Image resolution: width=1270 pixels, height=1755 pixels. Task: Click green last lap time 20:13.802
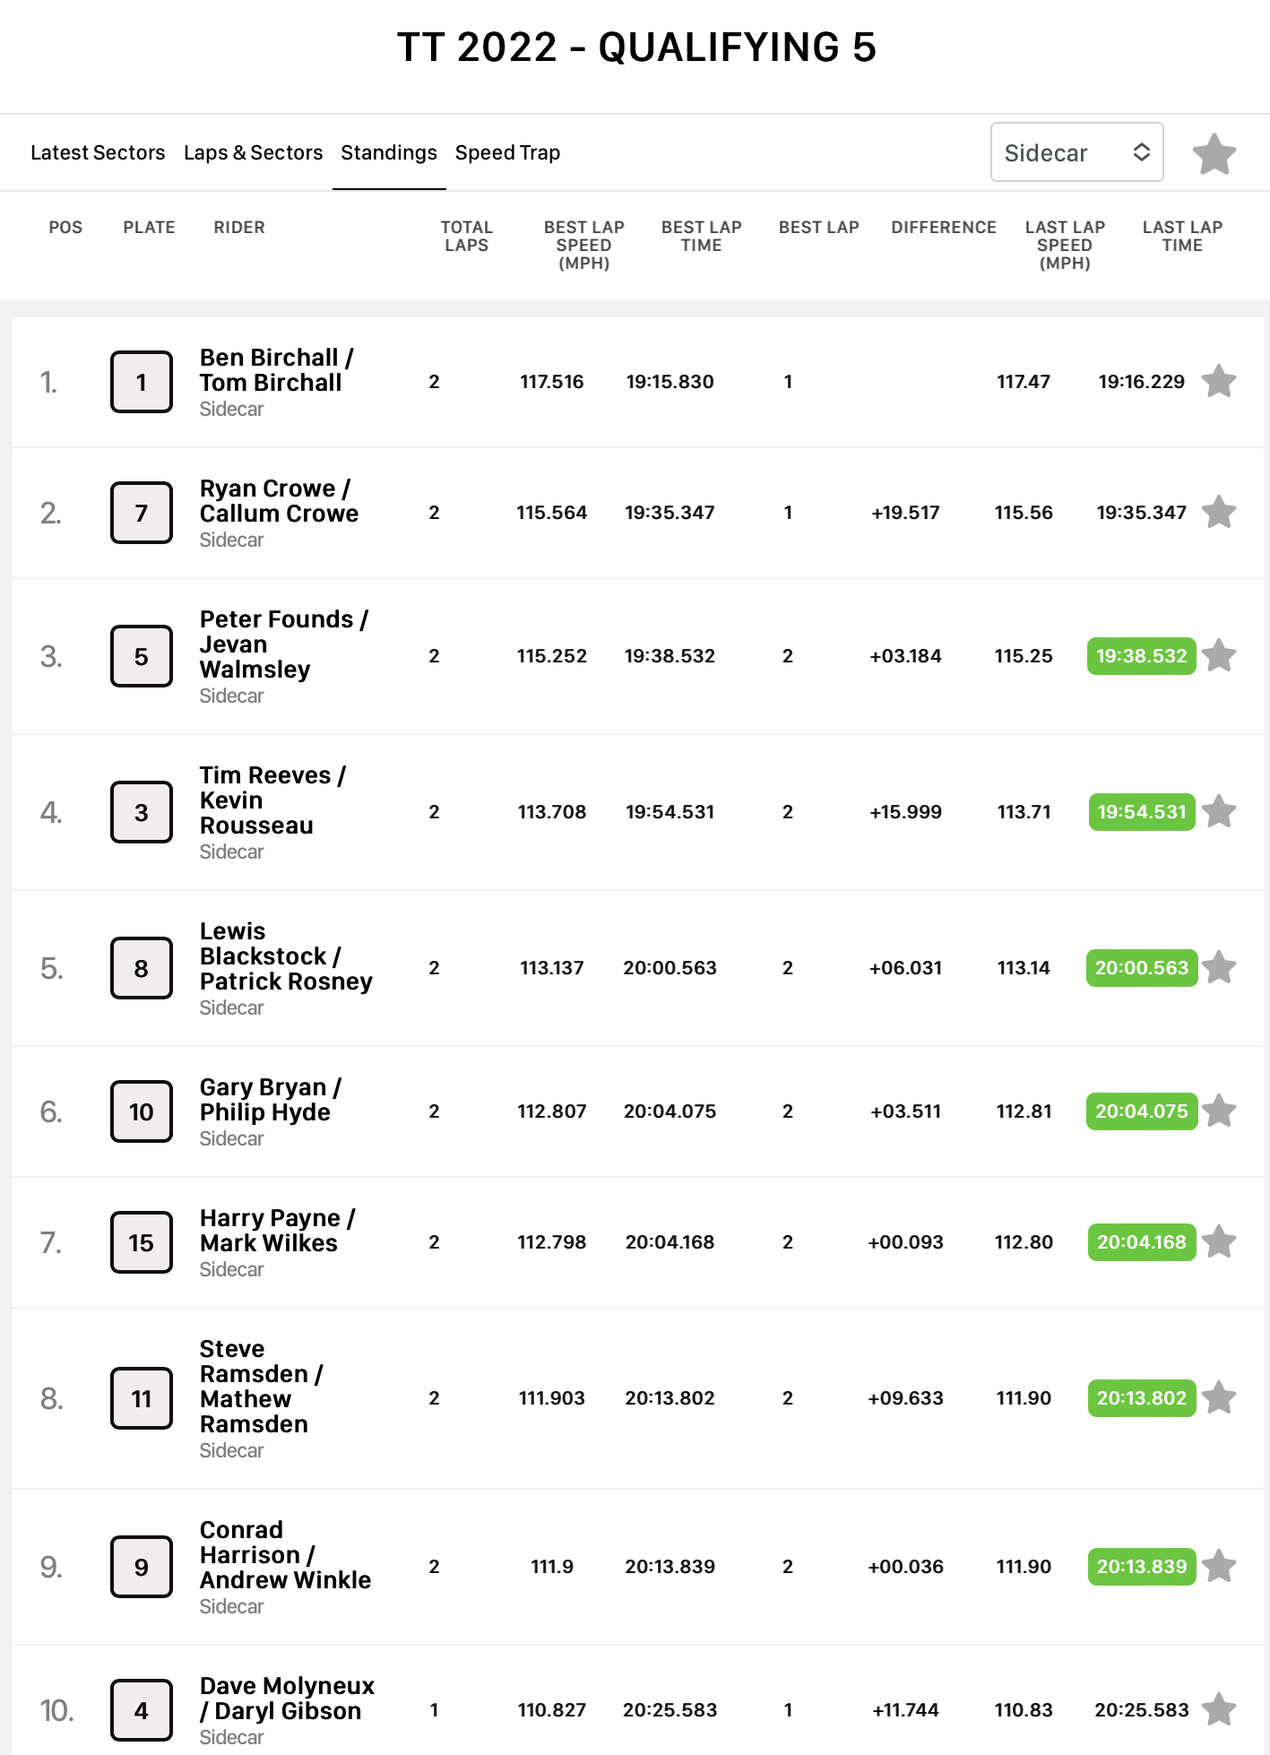point(1141,1398)
